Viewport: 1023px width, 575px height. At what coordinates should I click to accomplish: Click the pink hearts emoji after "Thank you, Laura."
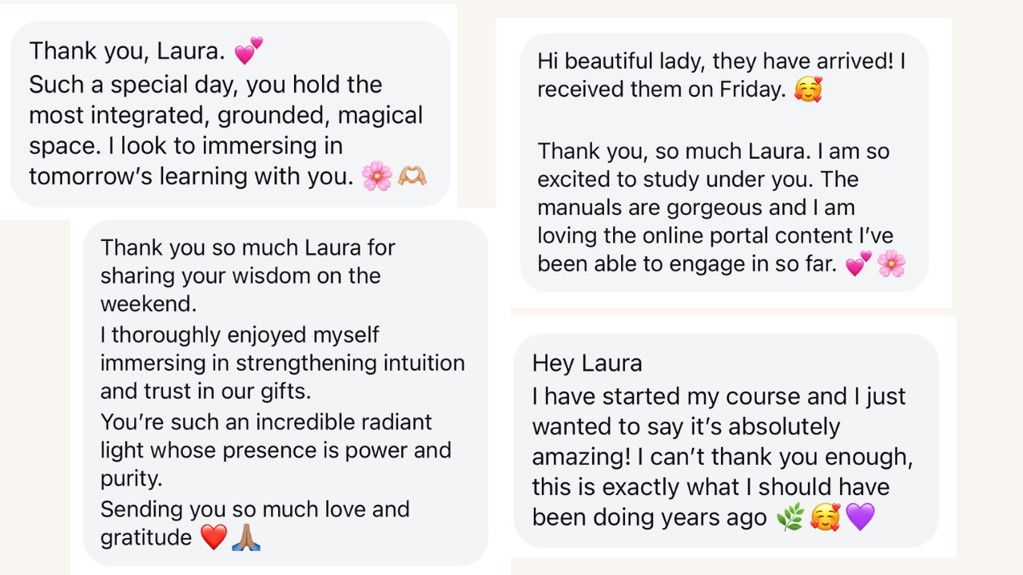(249, 51)
